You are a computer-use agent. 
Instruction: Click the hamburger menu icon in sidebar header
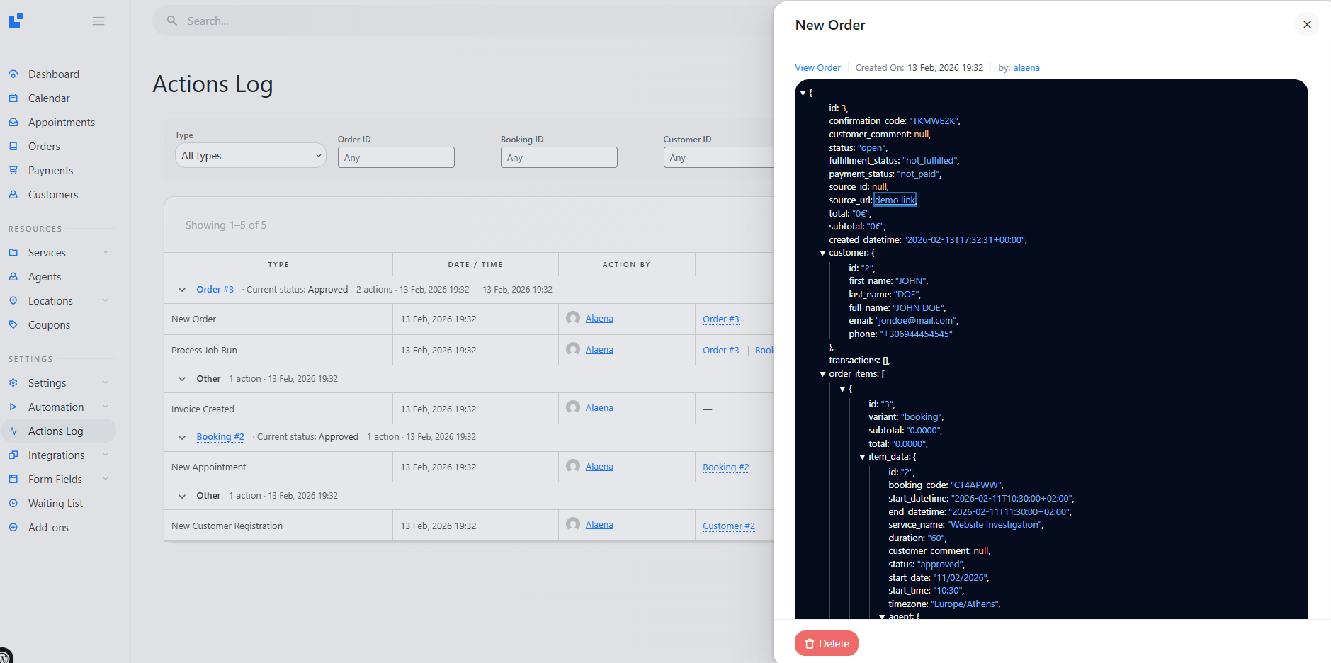pos(98,21)
